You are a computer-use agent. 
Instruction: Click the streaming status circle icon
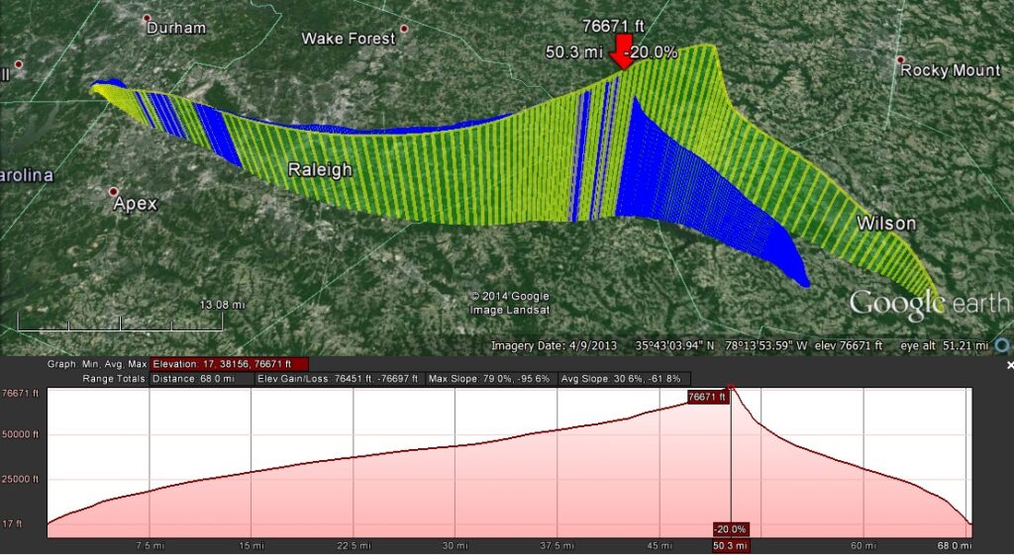click(1003, 345)
